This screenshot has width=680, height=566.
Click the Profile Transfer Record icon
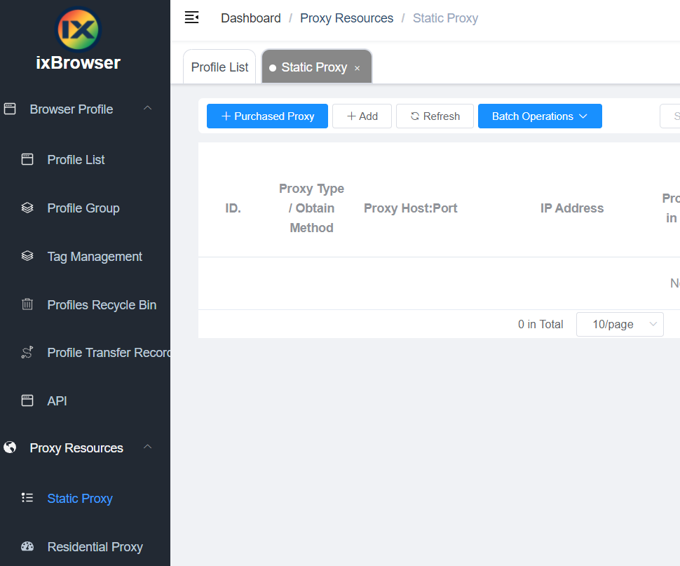point(27,353)
